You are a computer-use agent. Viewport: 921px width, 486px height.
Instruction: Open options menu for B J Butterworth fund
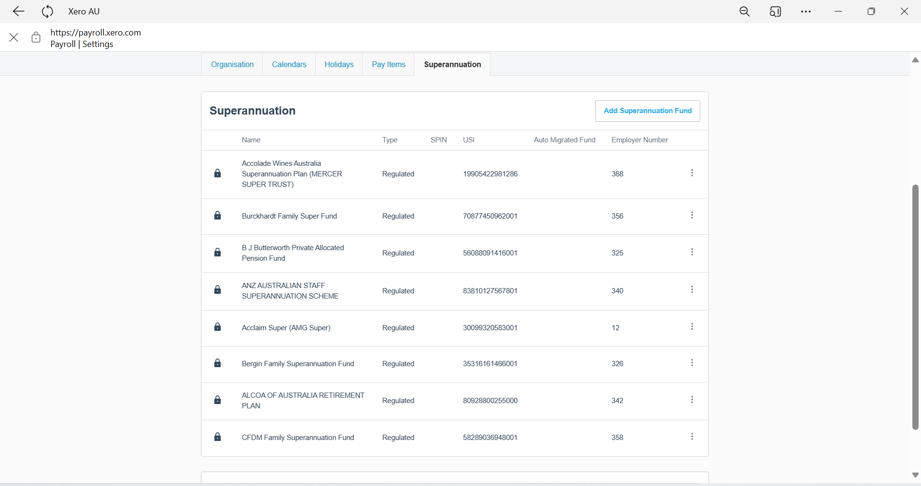tap(692, 252)
